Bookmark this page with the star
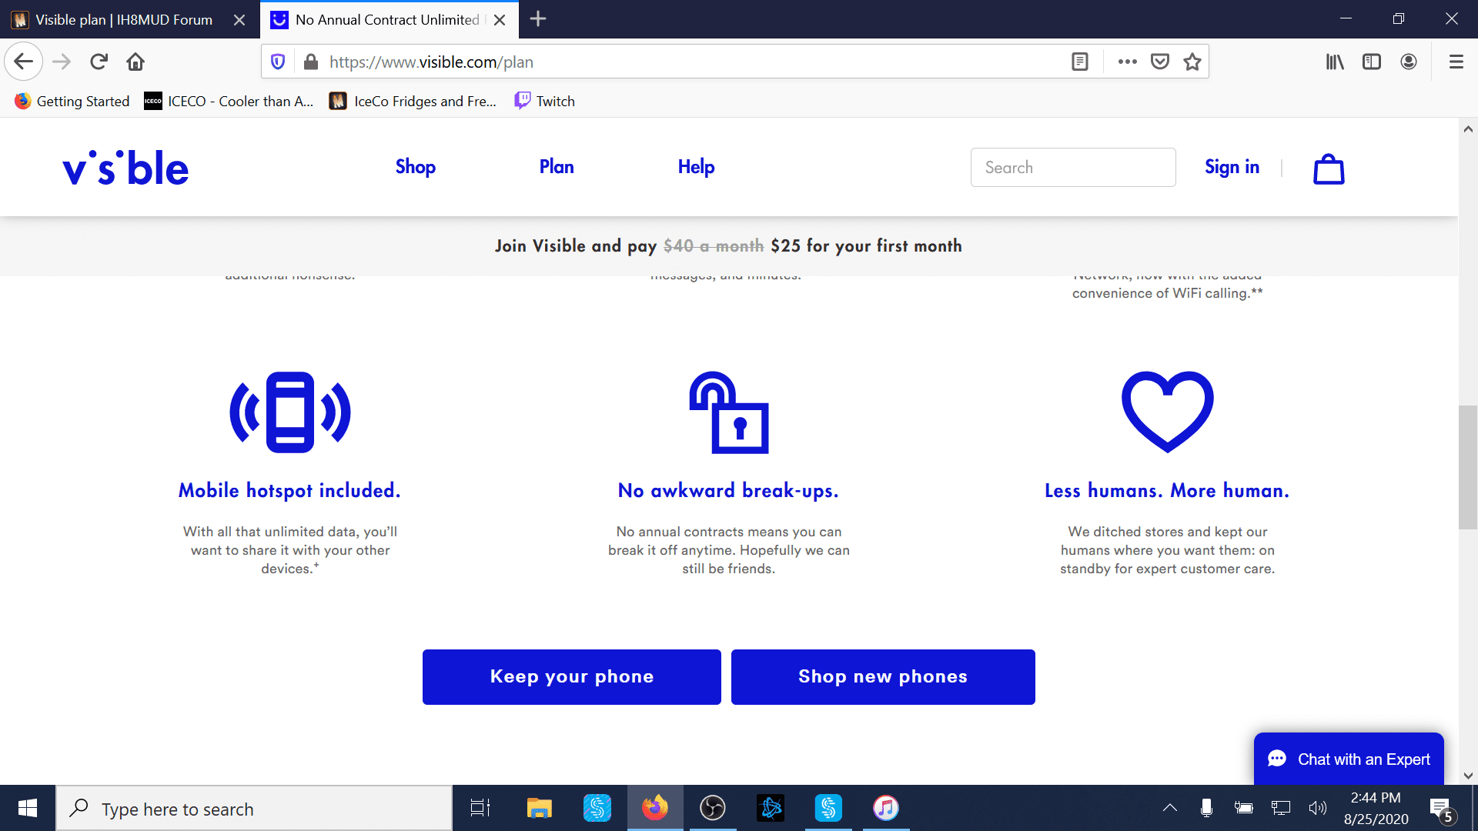The height and width of the screenshot is (831, 1478). (1192, 62)
